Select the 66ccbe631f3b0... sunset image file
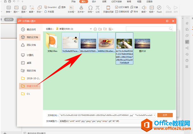The image size is (193, 134). (89, 43)
